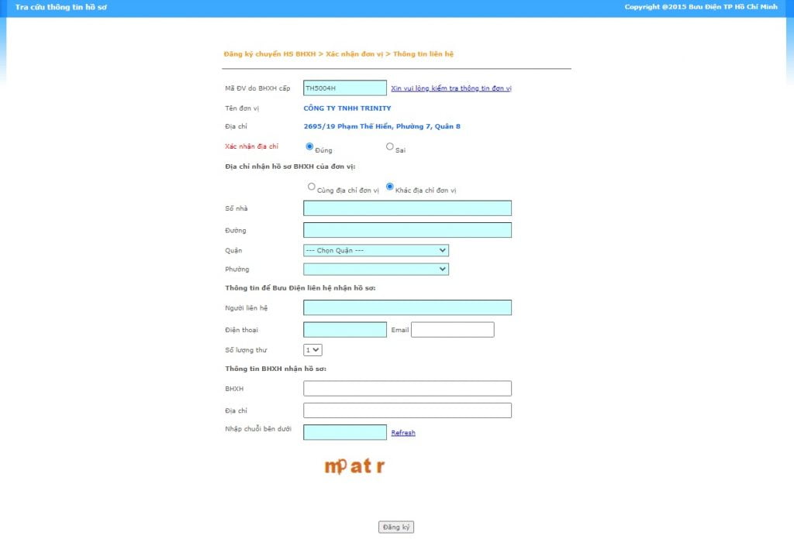This screenshot has width=794, height=539.
Task: Click the BHXH name input field
Action: (407, 388)
